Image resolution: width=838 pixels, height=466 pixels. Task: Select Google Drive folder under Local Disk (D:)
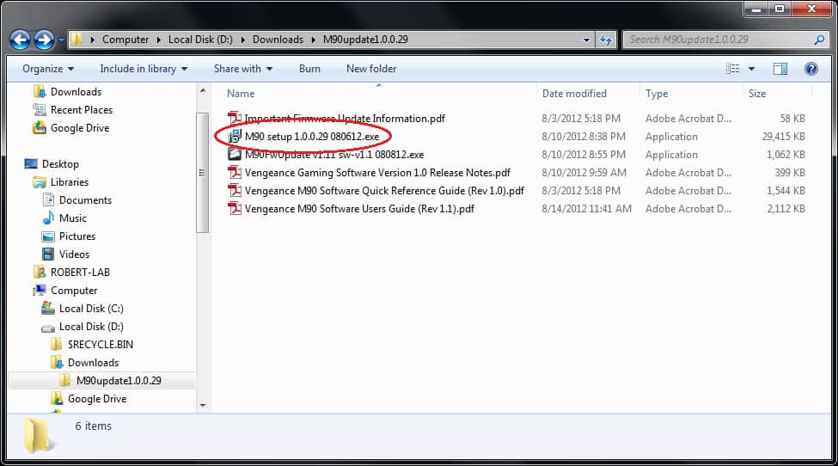tap(97, 399)
